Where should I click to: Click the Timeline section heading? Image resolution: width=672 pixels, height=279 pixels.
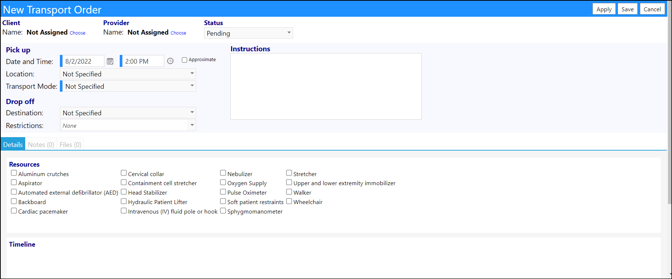point(22,244)
